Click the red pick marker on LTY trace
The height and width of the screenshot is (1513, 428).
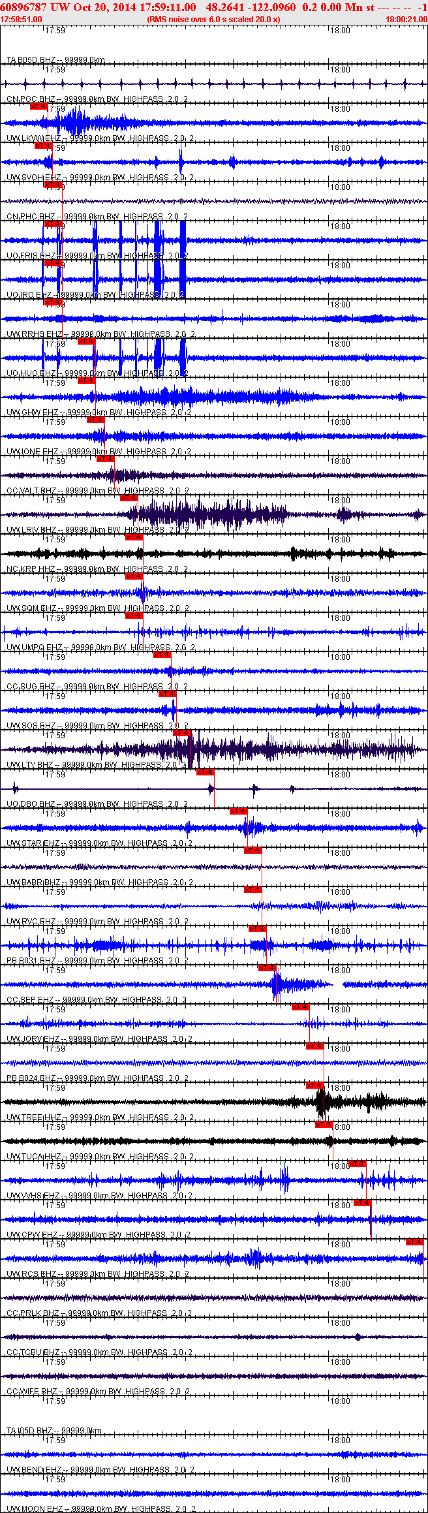point(182,733)
